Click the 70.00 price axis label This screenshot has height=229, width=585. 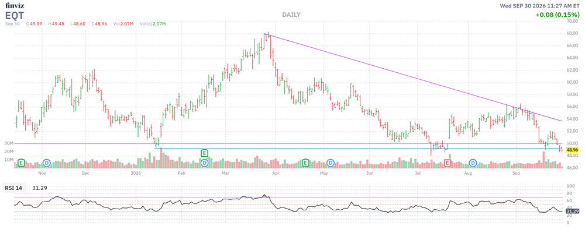[x=572, y=21]
